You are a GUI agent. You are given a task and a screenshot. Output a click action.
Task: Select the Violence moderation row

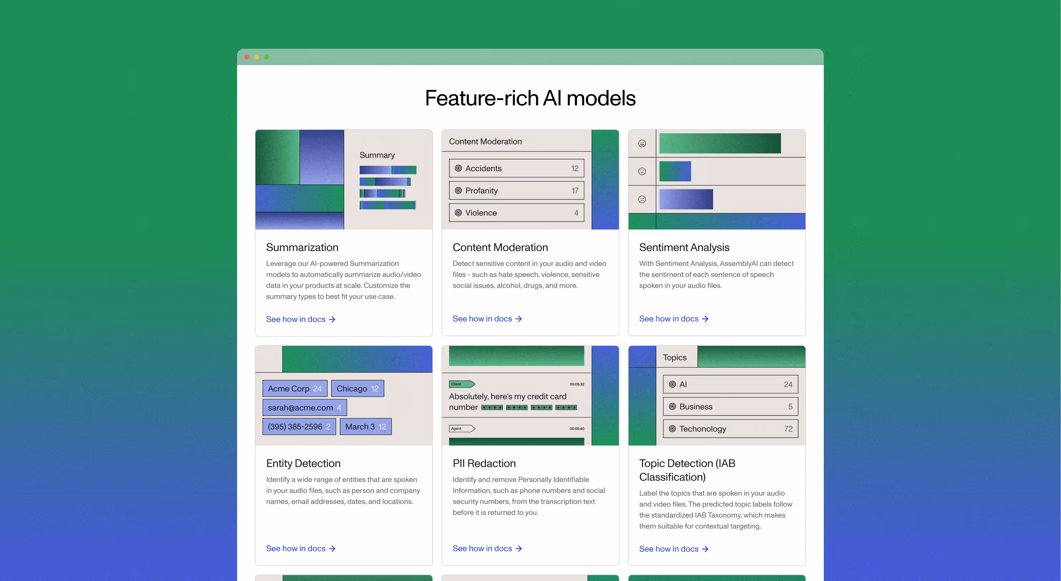pos(517,213)
